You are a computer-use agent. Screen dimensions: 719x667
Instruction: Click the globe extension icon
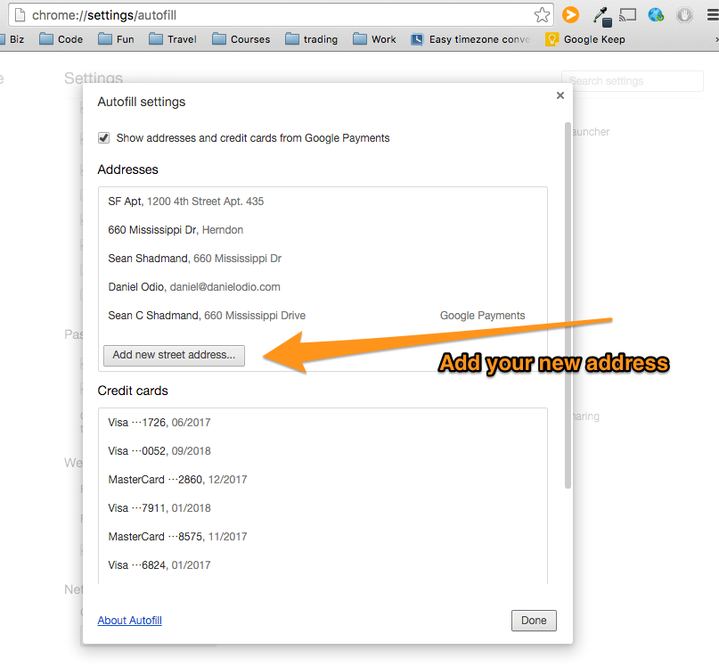point(657,15)
